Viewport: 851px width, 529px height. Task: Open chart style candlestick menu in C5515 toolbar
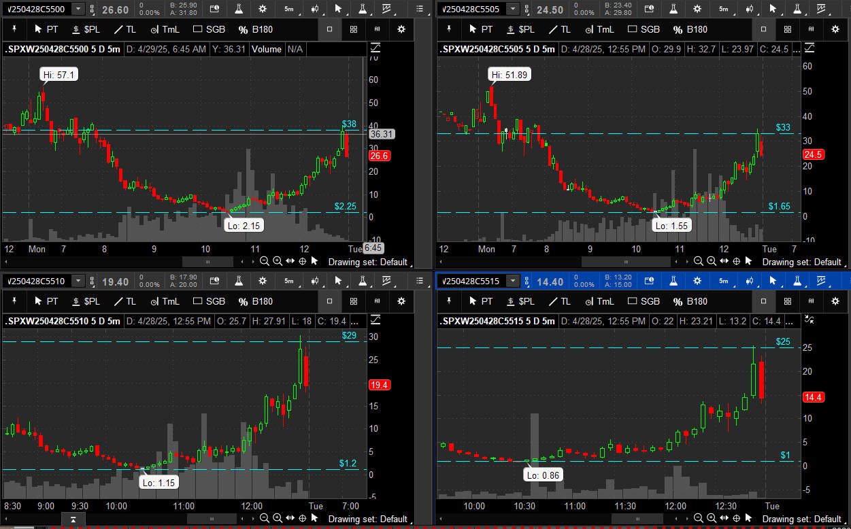(749, 281)
